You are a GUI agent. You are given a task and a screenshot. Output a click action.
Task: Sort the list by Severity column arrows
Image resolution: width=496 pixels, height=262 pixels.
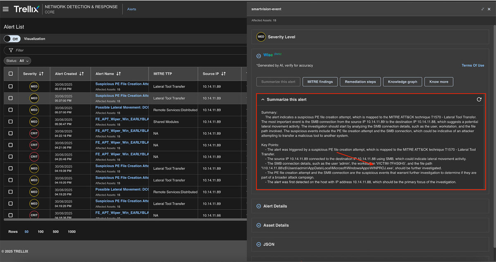pos(41,74)
